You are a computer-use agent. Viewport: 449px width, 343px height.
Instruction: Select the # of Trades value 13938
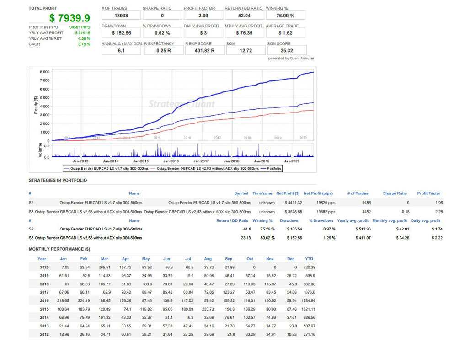coord(121,16)
